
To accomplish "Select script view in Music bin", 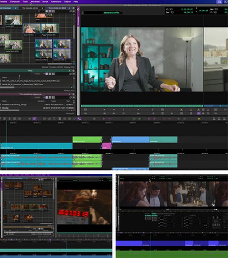I will click(53, 74).
